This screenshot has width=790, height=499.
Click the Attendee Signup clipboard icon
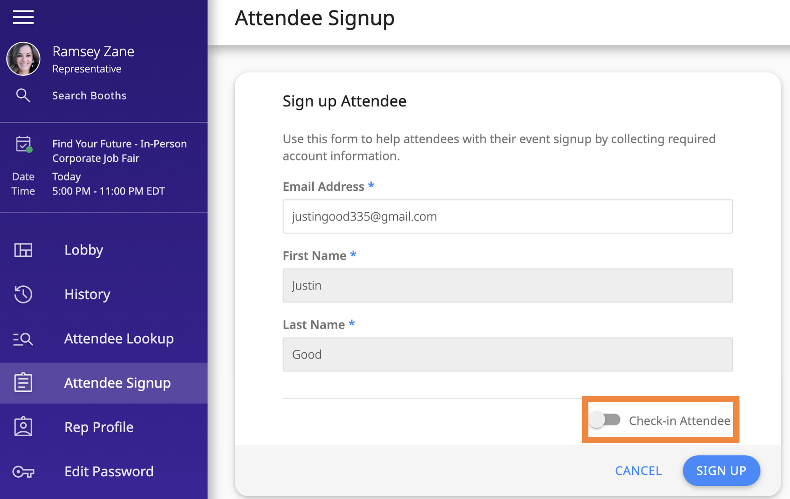(x=23, y=383)
